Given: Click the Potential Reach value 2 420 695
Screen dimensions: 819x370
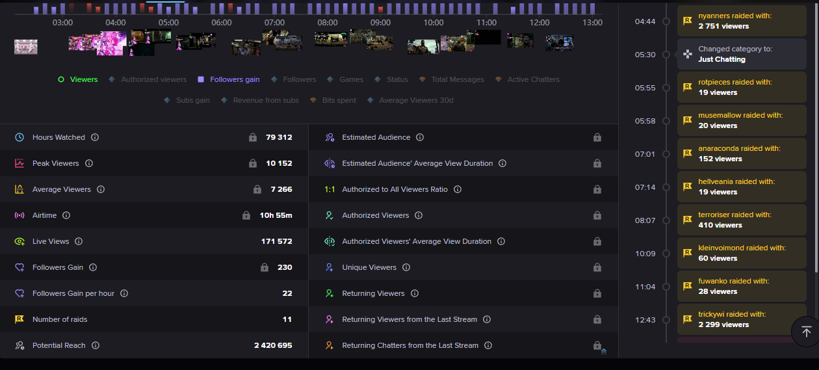Looking at the screenshot, I should click(x=273, y=345).
